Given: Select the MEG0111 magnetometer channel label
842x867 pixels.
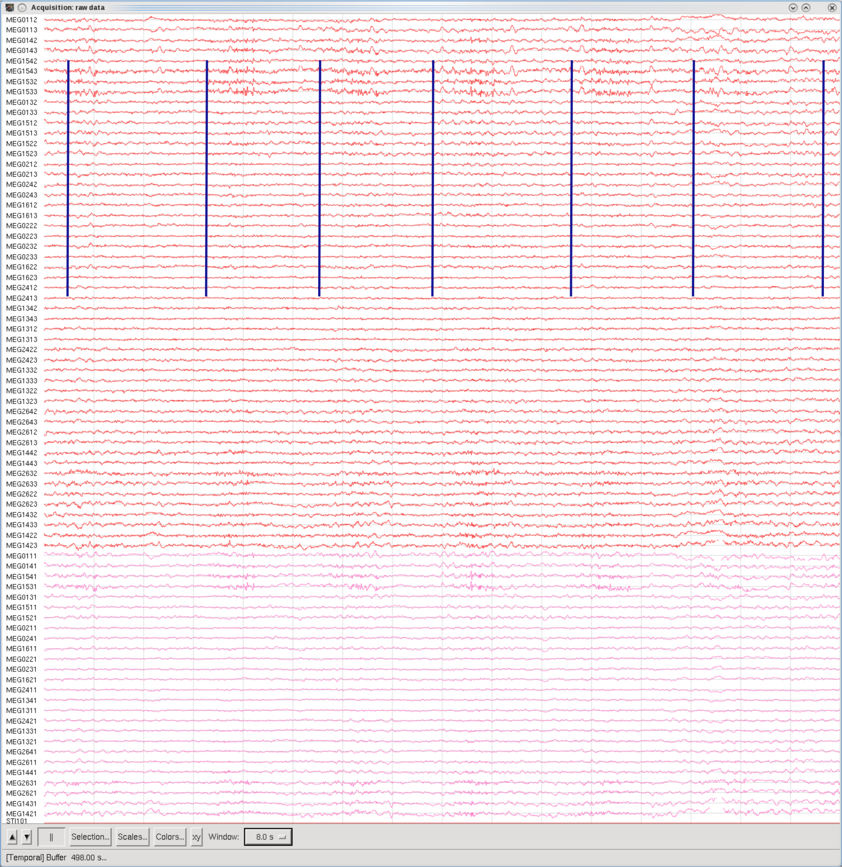Looking at the screenshot, I should (x=21, y=556).
